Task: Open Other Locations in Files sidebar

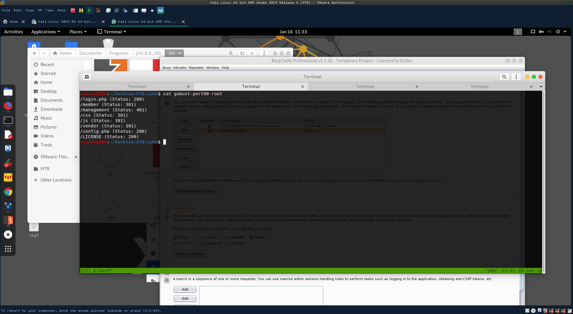Action: 56,180
